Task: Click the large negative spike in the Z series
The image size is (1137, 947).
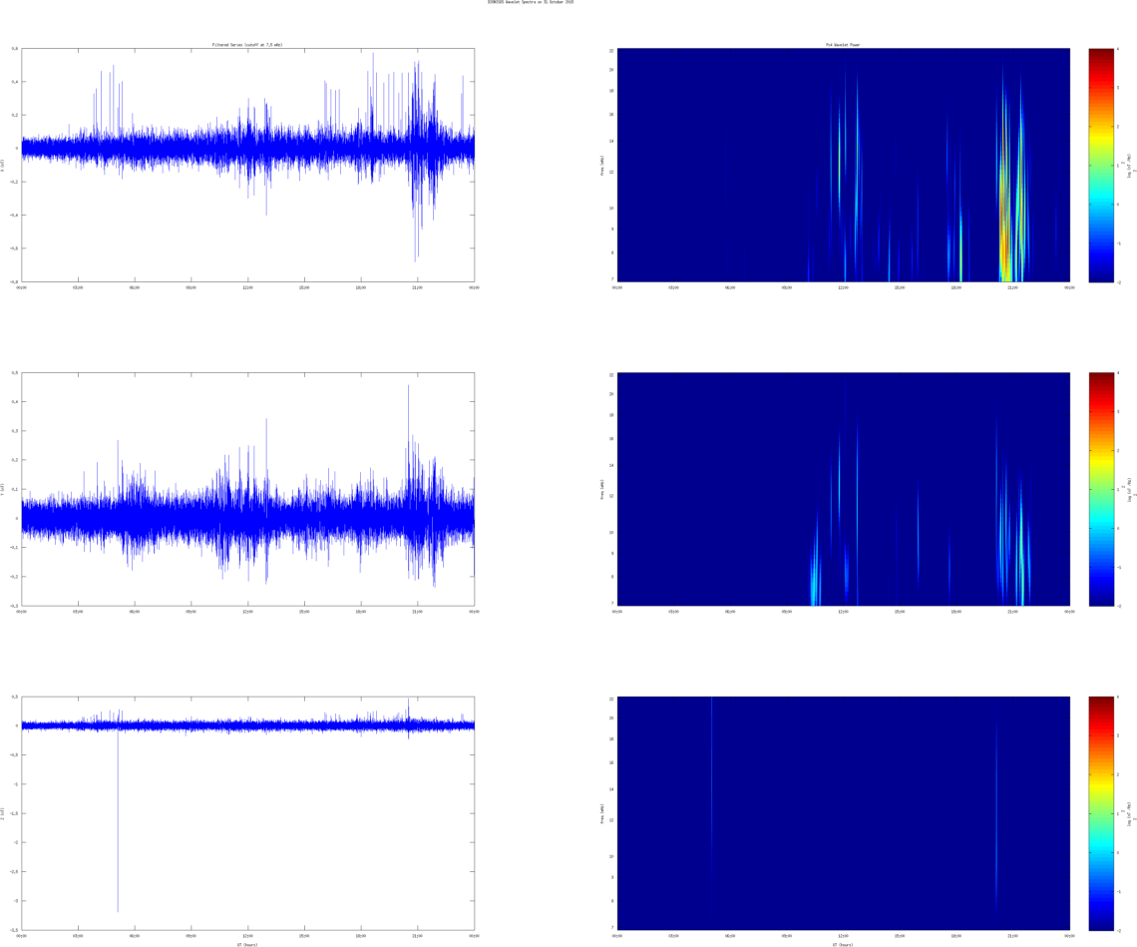Action: coord(118,820)
